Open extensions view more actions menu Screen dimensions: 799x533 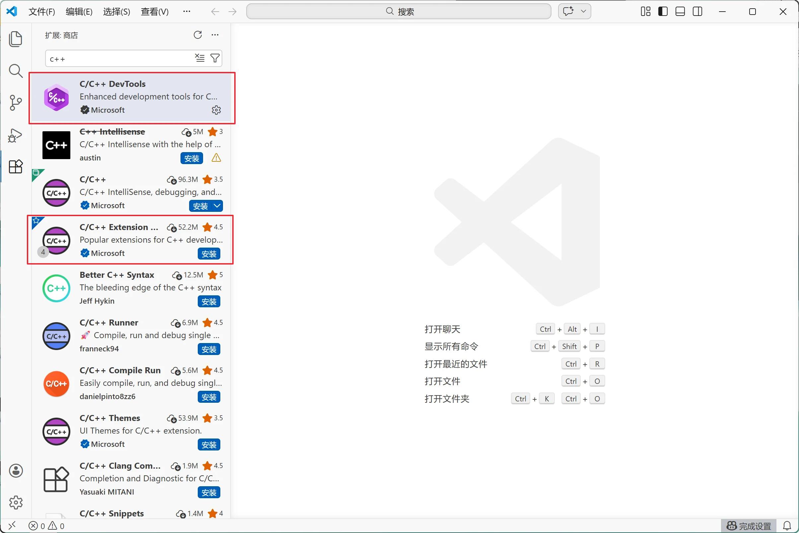[x=215, y=35]
